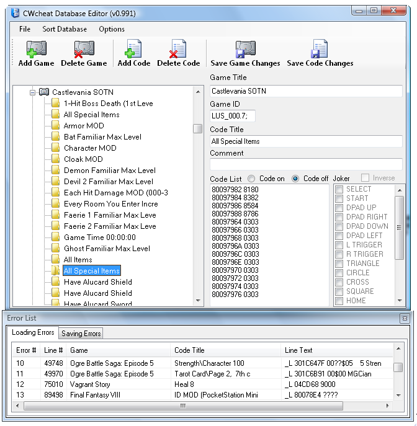Image resolution: width=417 pixels, height=426 pixels.
Task: Click the Line Text column header
Action: [337, 350]
